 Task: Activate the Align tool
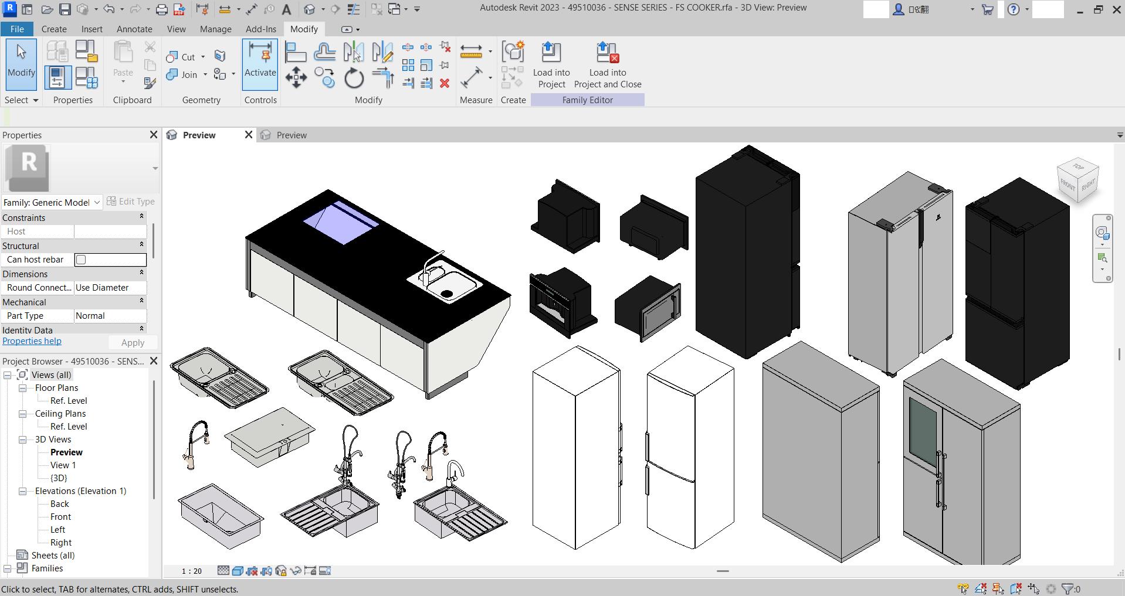point(296,52)
